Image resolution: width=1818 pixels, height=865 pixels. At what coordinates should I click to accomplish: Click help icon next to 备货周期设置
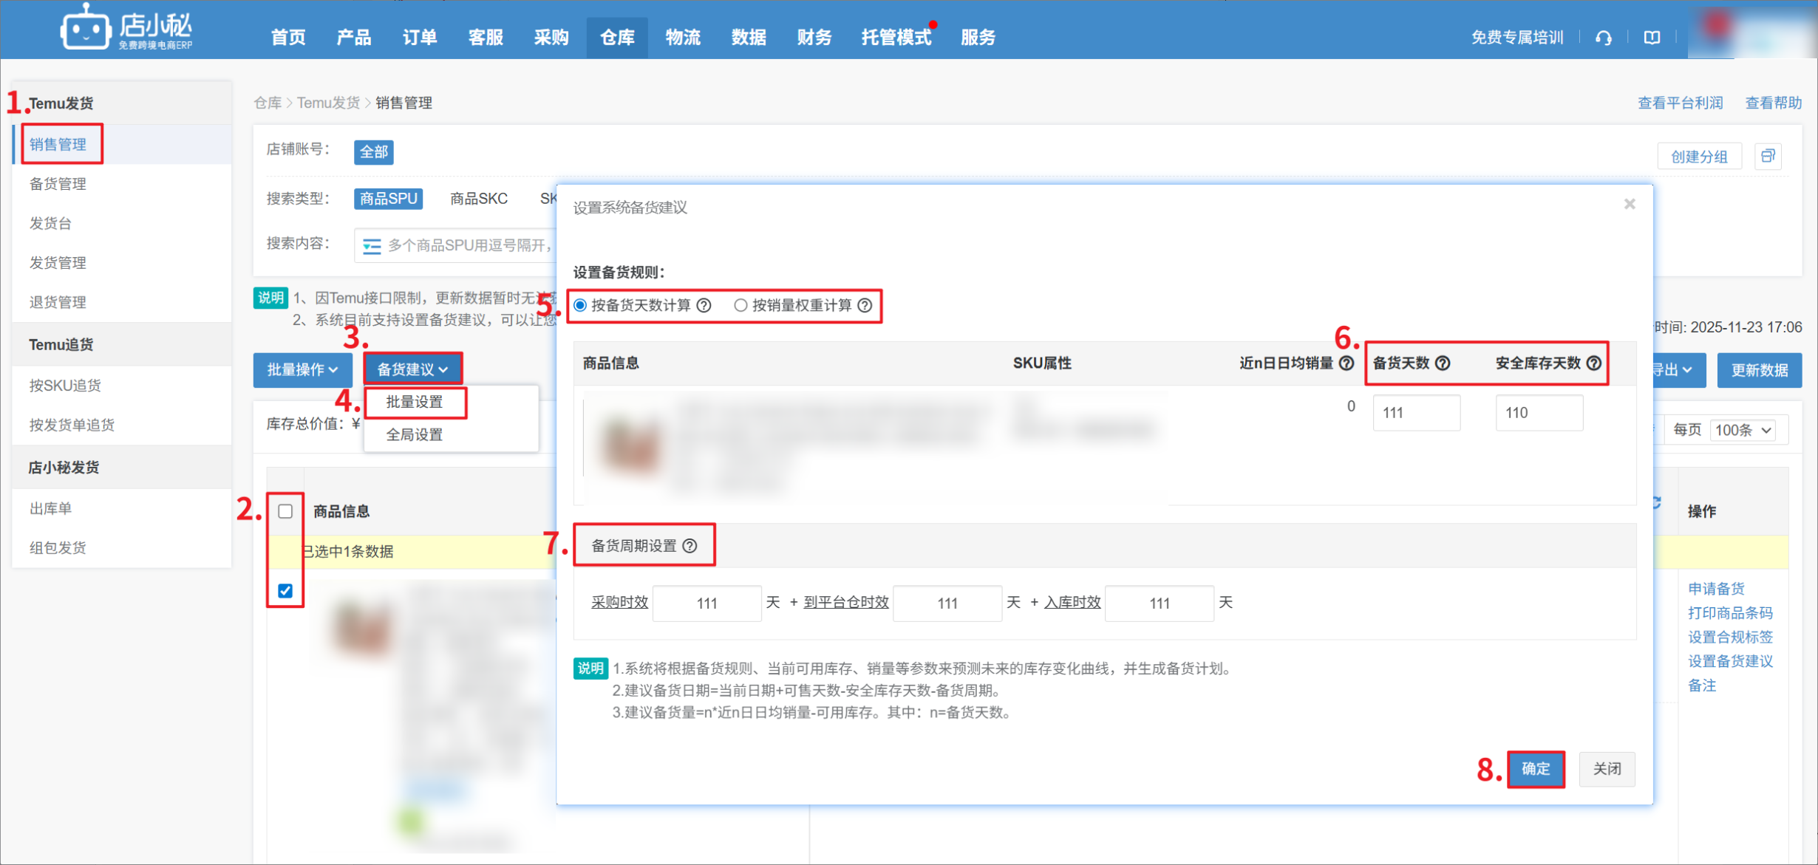(690, 546)
